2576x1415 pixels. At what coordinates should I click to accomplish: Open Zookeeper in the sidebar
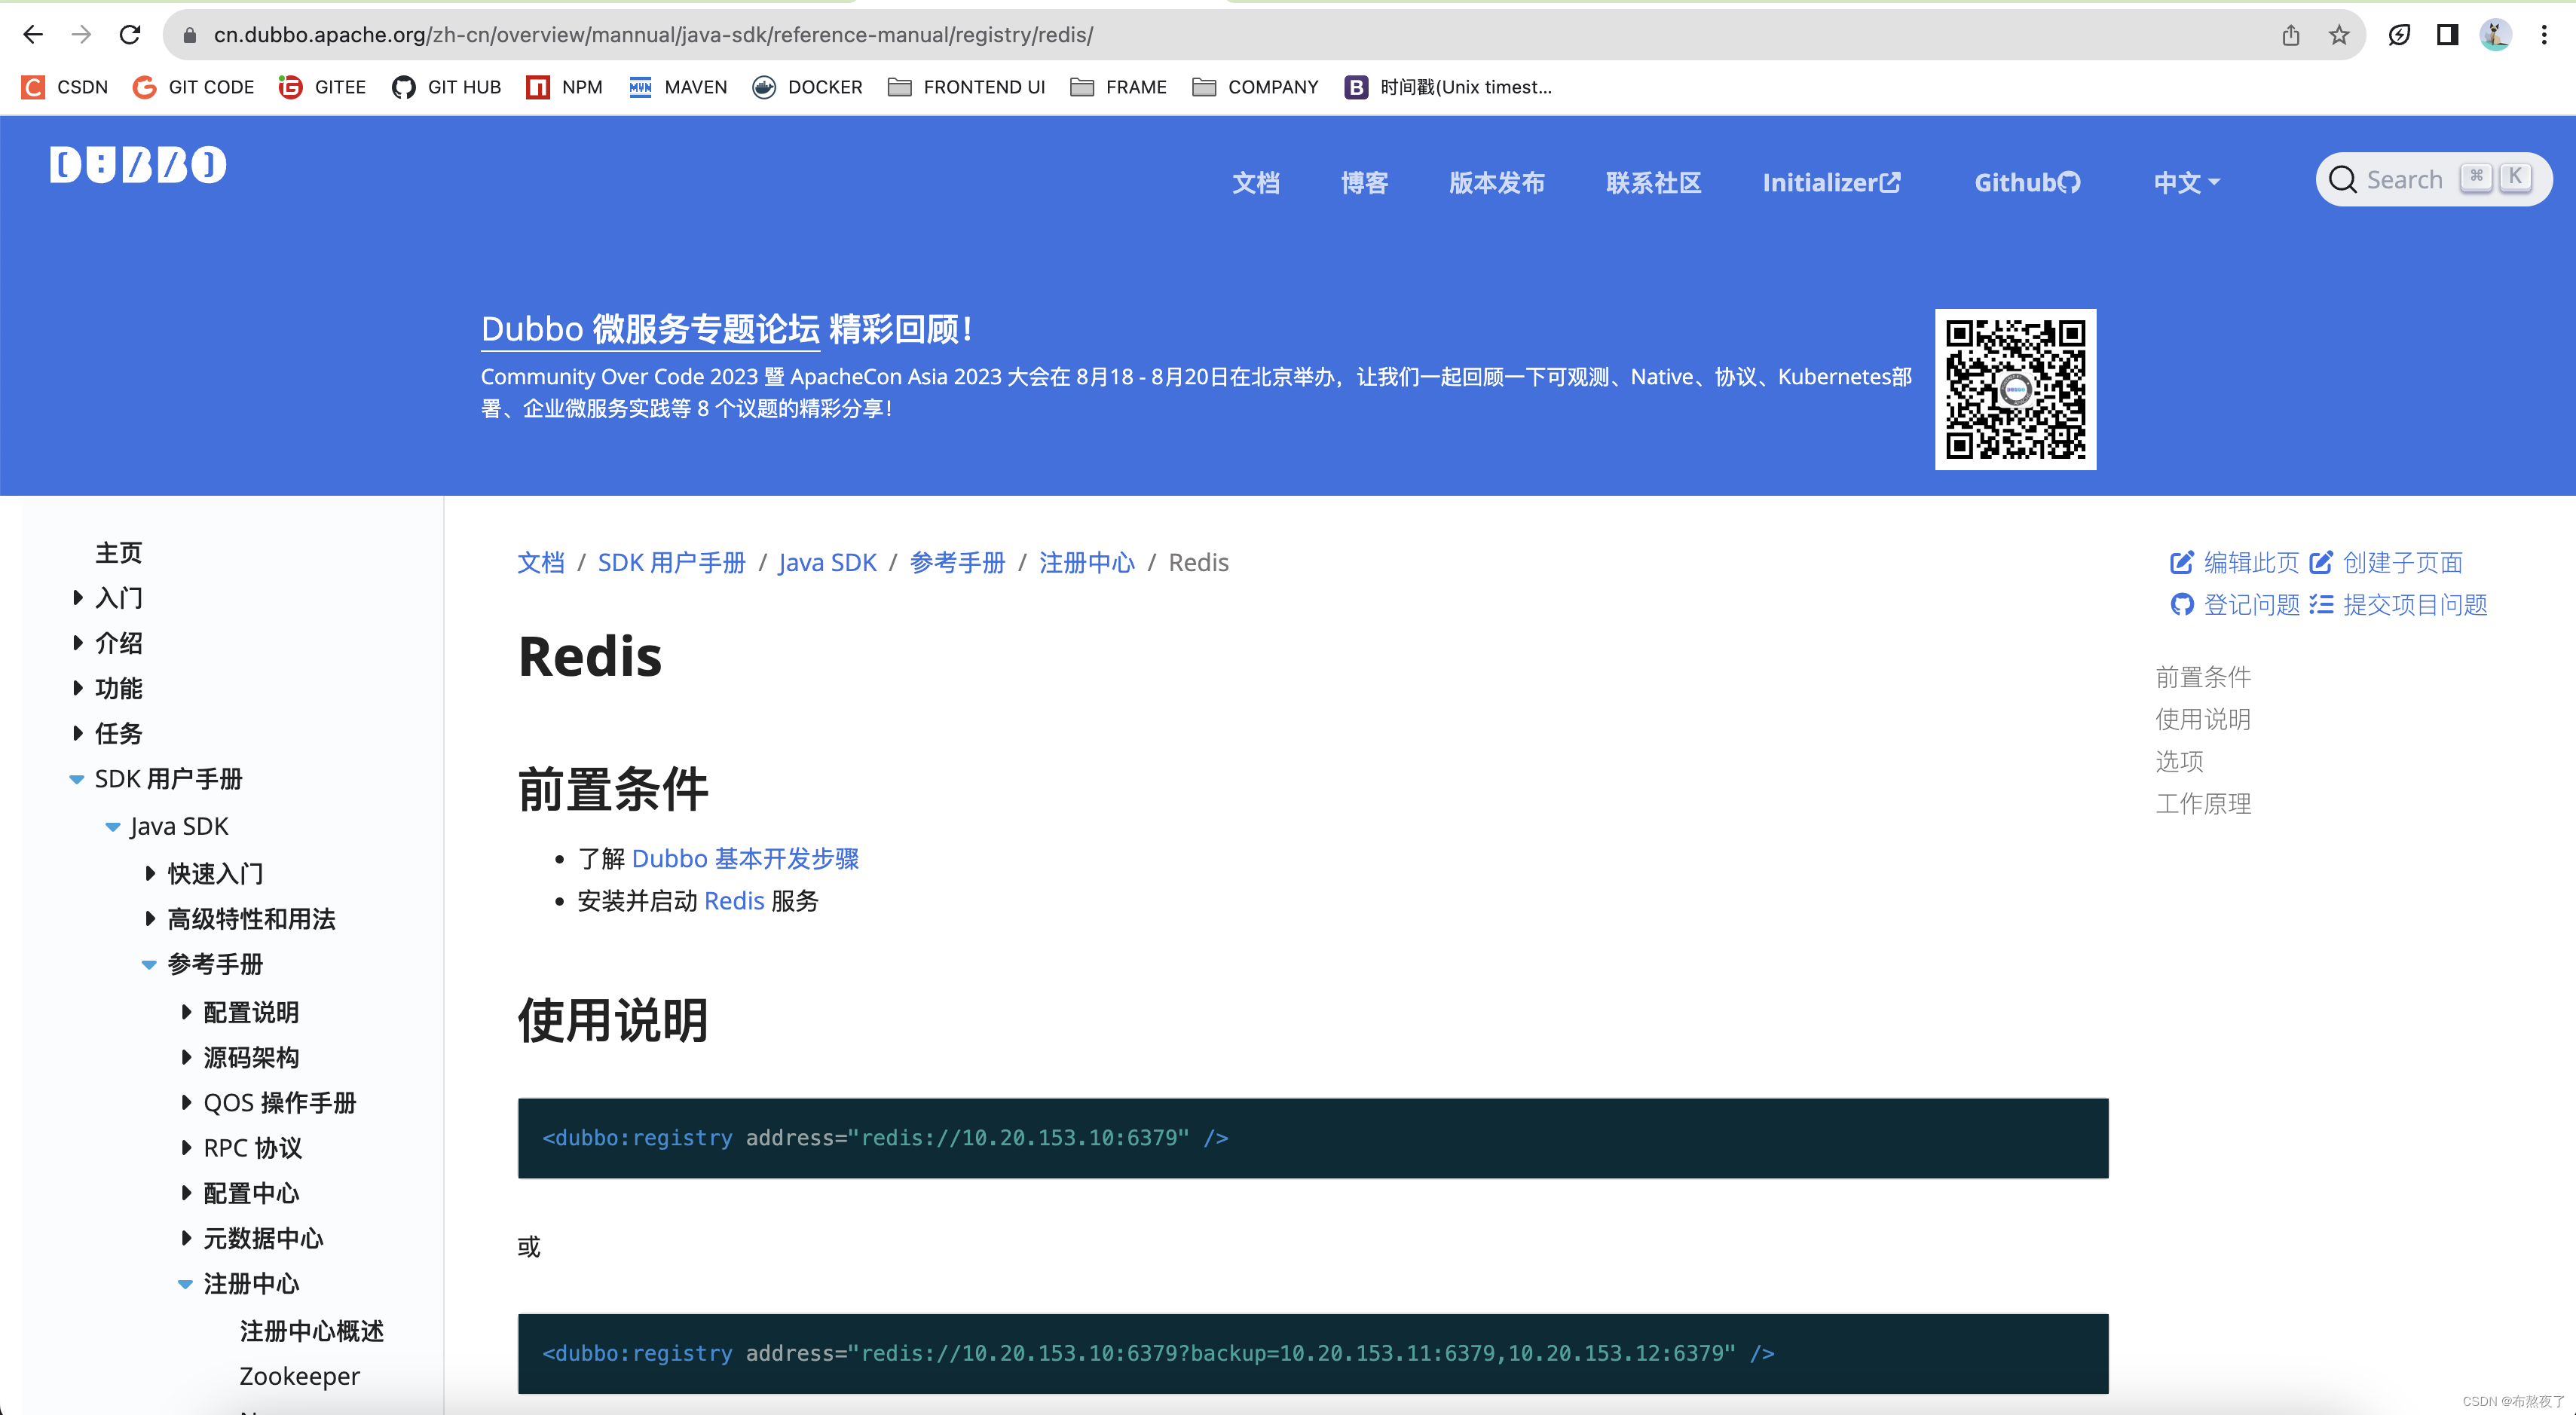point(300,1376)
